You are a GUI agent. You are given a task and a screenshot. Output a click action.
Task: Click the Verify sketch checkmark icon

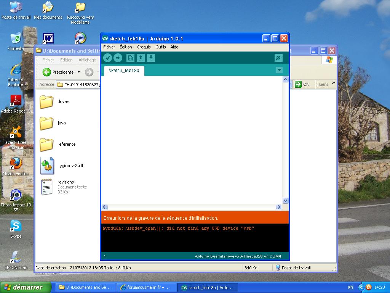(x=107, y=58)
